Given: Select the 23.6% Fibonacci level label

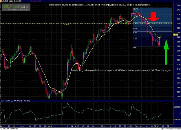Looking at the screenshot, I should pos(135,38).
